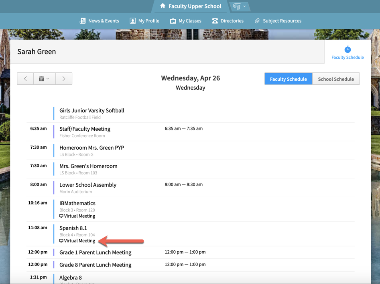Open the Algebra 8 class

coord(71,278)
